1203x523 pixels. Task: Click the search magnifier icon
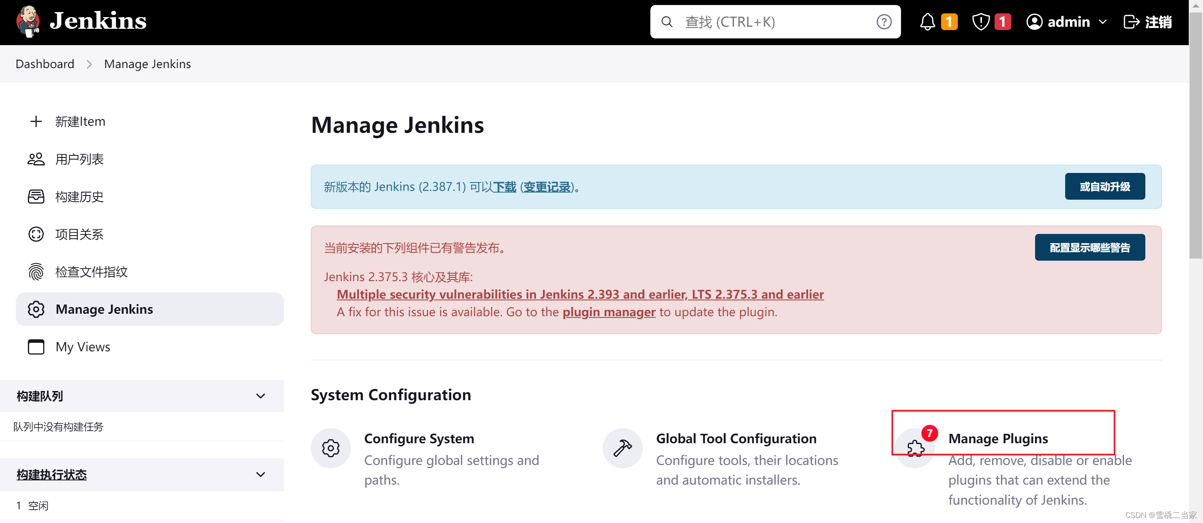tap(667, 22)
